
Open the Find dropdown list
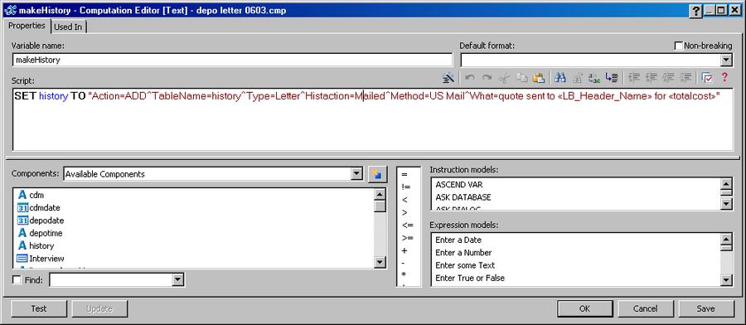pyautogui.click(x=177, y=280)
